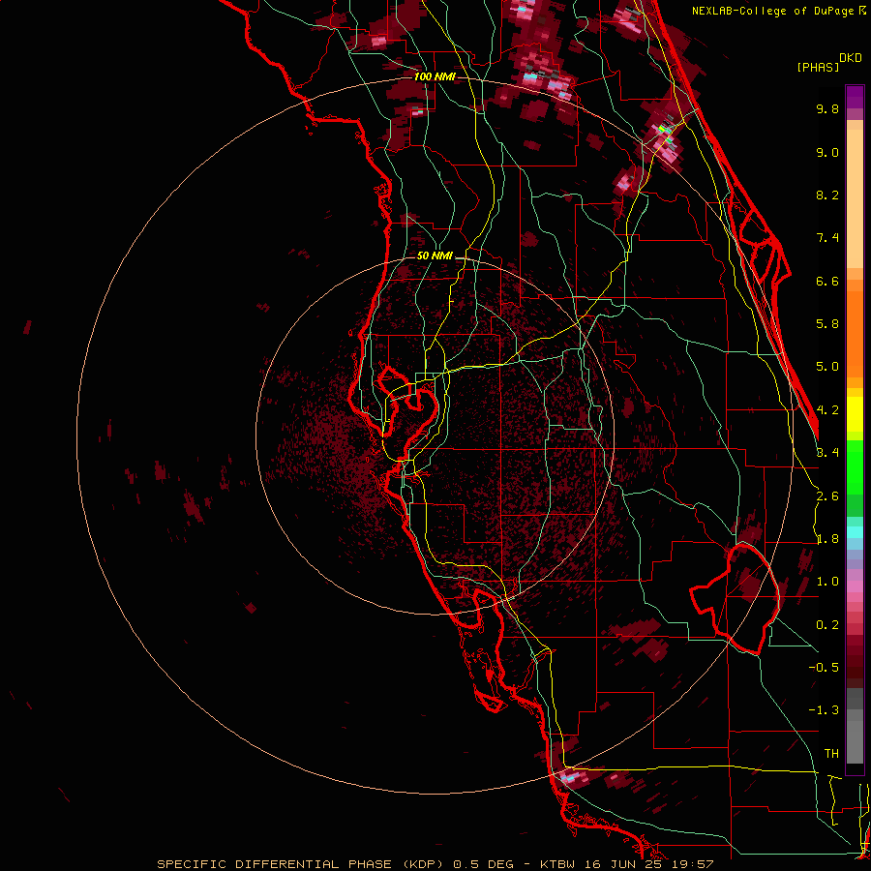Click the 1.0 scale value
The width and height of the screenshot is (871, 871).
(827, 582)
